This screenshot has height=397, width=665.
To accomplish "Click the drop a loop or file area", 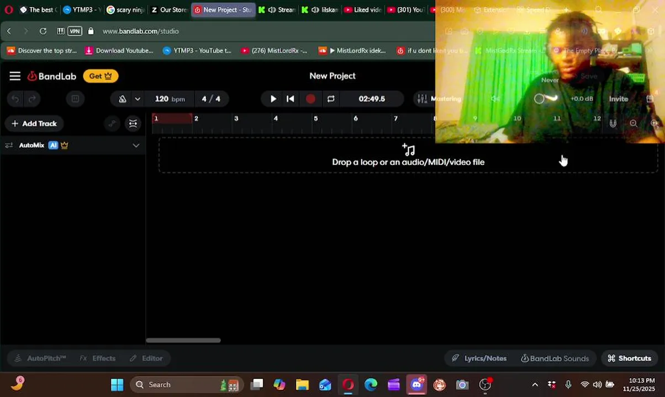I will [x=408, y=155].
